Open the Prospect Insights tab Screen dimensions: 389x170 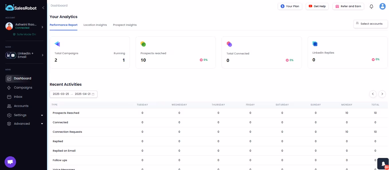pyautogui.click(x=125, y=25)
